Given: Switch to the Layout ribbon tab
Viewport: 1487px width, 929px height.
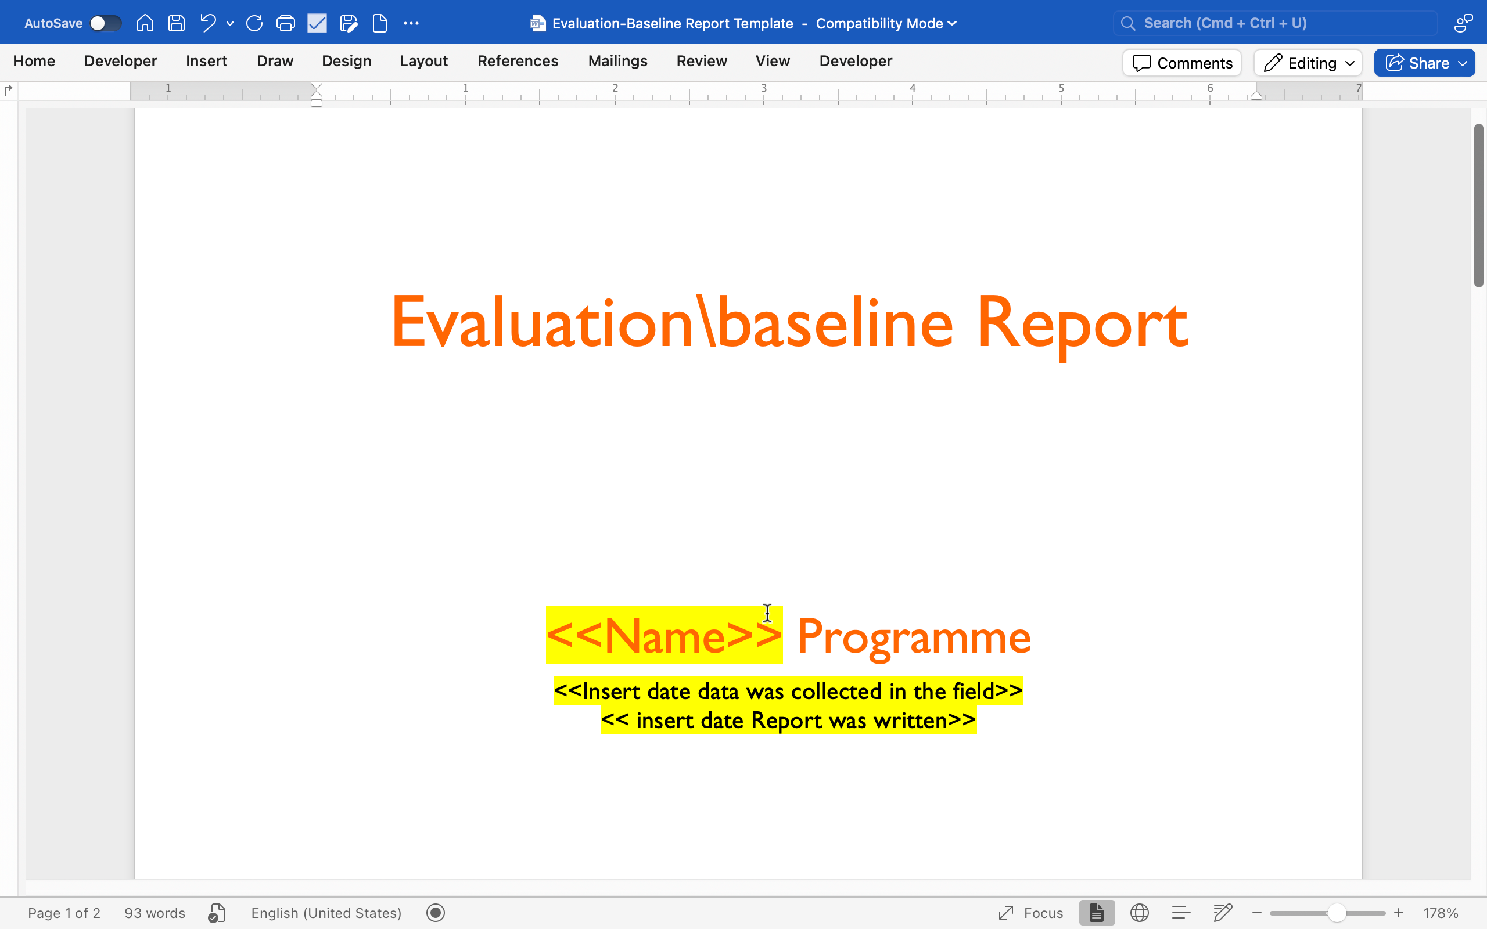Looking at the screenshot, I should tap(423, 61).
